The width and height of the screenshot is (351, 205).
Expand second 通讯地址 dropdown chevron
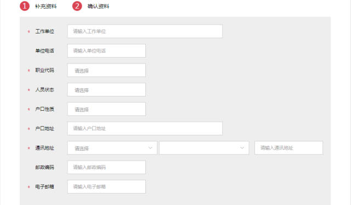point(242,147)
